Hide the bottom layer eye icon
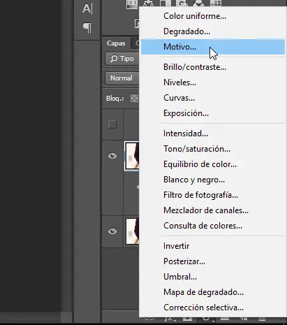 pyautogui.click(x=112, y=231)
